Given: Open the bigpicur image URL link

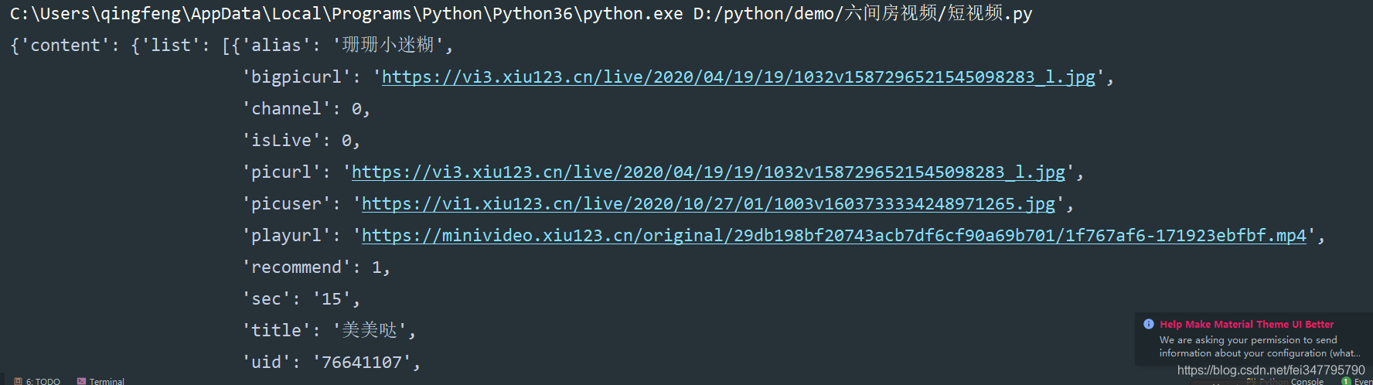Looking at the screenshot, I should (x=738, y=77).
